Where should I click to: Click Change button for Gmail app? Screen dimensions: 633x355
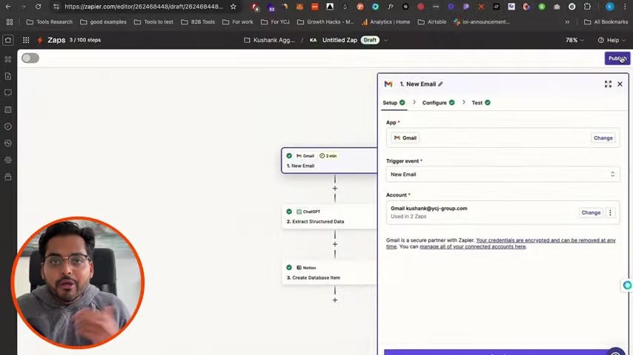[x=603, y=138]
